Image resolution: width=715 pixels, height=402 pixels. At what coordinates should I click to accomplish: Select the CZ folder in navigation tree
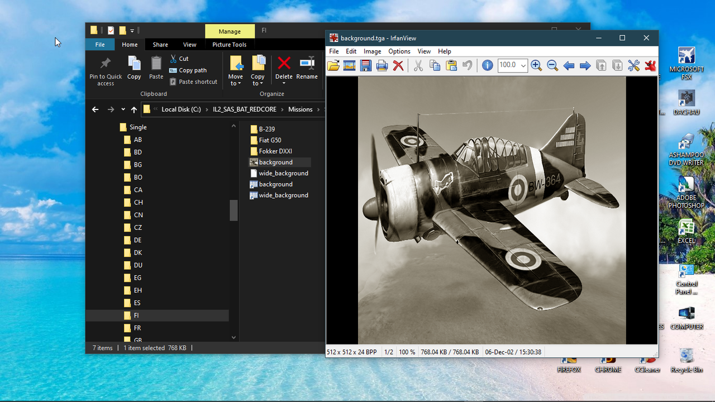tap(132, 228)
